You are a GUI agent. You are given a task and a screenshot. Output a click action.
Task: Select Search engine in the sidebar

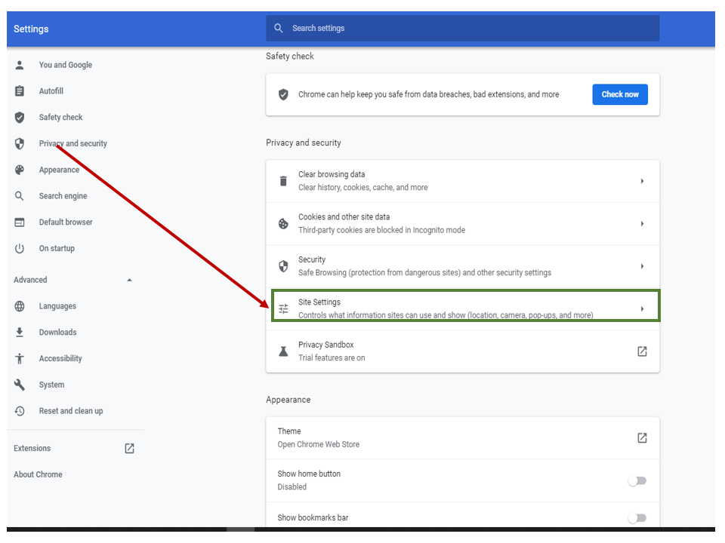click(x=63, y=196)
